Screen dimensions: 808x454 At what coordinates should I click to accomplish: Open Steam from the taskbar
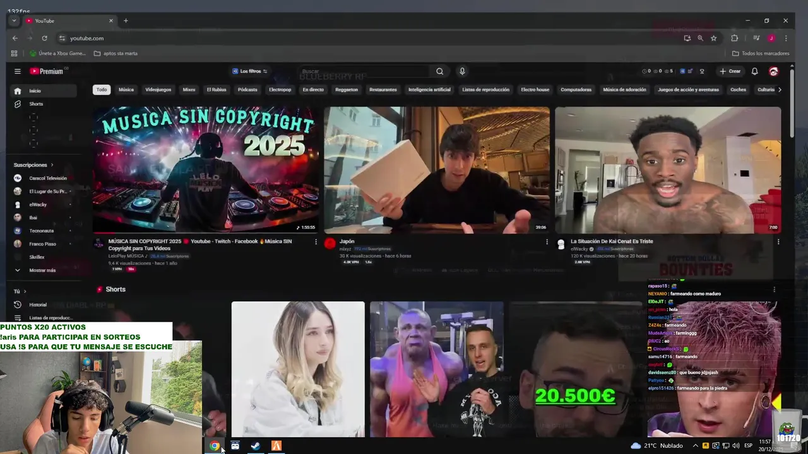[256, 446]
